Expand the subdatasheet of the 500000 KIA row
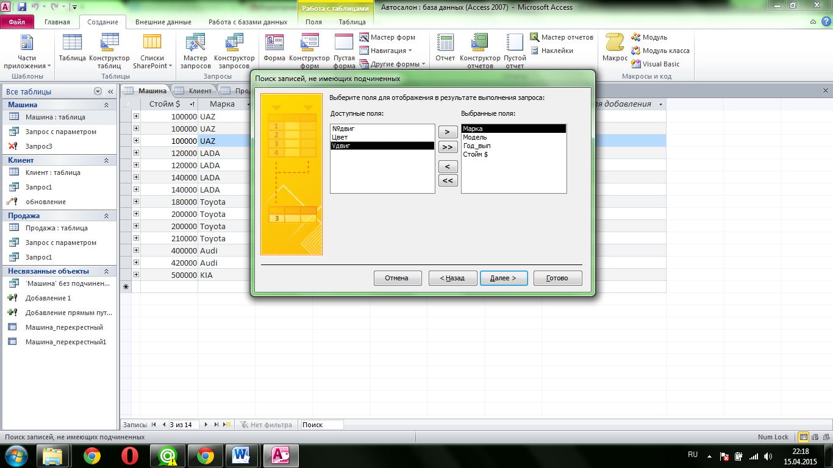The image size is (833, 468). tap(136, 275)
